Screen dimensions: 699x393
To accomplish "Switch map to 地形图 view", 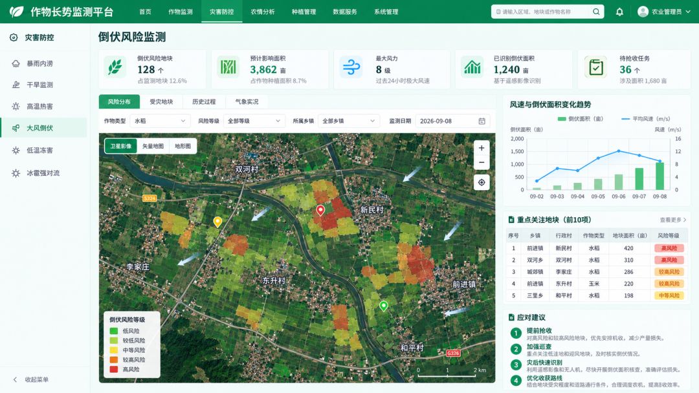I will (x=183, y=146).
